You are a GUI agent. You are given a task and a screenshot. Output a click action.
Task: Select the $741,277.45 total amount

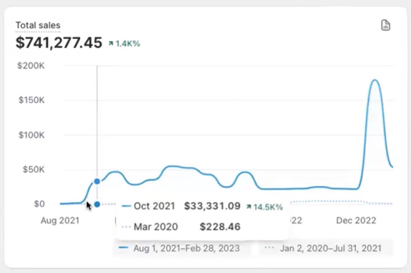59,43
